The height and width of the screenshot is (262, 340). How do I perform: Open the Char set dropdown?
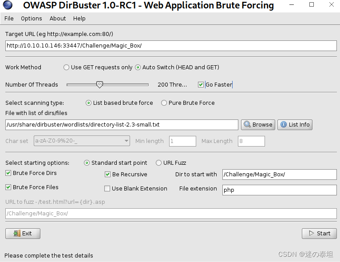pos(82,141)
